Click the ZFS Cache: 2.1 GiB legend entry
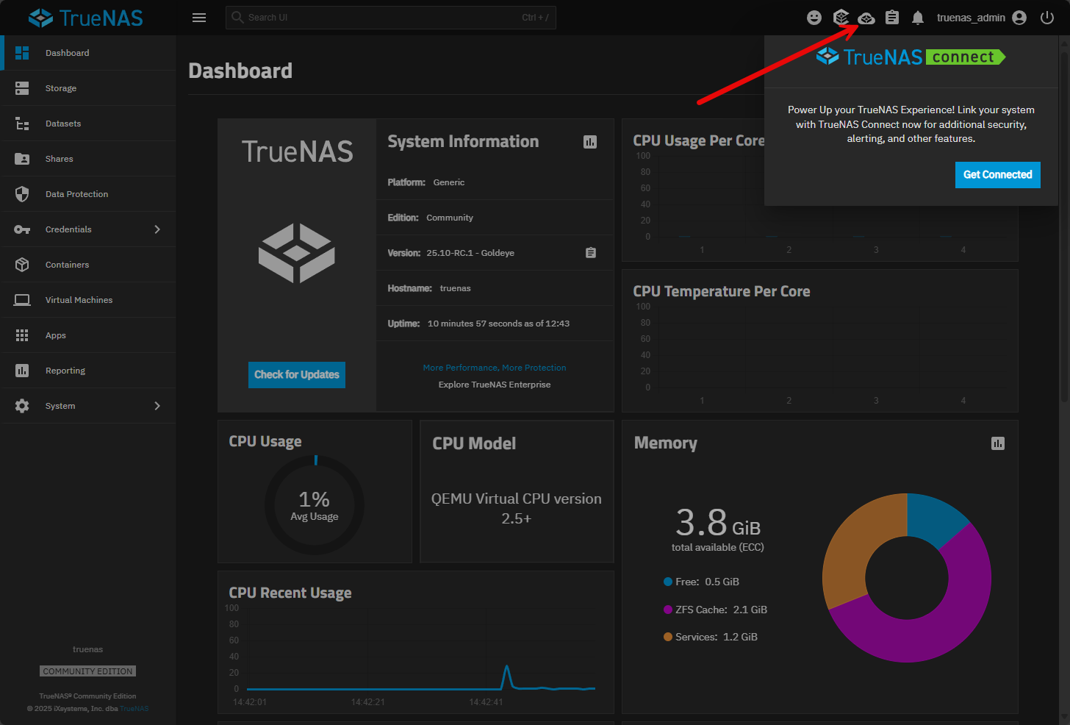This screenshot has height=725, width=1070. 715,610
